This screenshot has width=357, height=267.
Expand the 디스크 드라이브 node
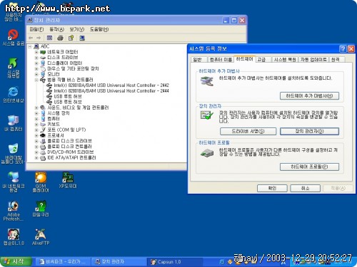[x=36, y=58]
